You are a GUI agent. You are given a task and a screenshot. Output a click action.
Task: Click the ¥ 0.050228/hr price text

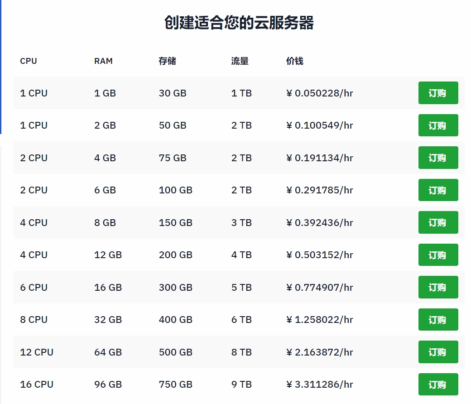point(319,93)
